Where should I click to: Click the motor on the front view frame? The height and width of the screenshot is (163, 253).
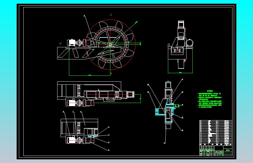[71, 43]
